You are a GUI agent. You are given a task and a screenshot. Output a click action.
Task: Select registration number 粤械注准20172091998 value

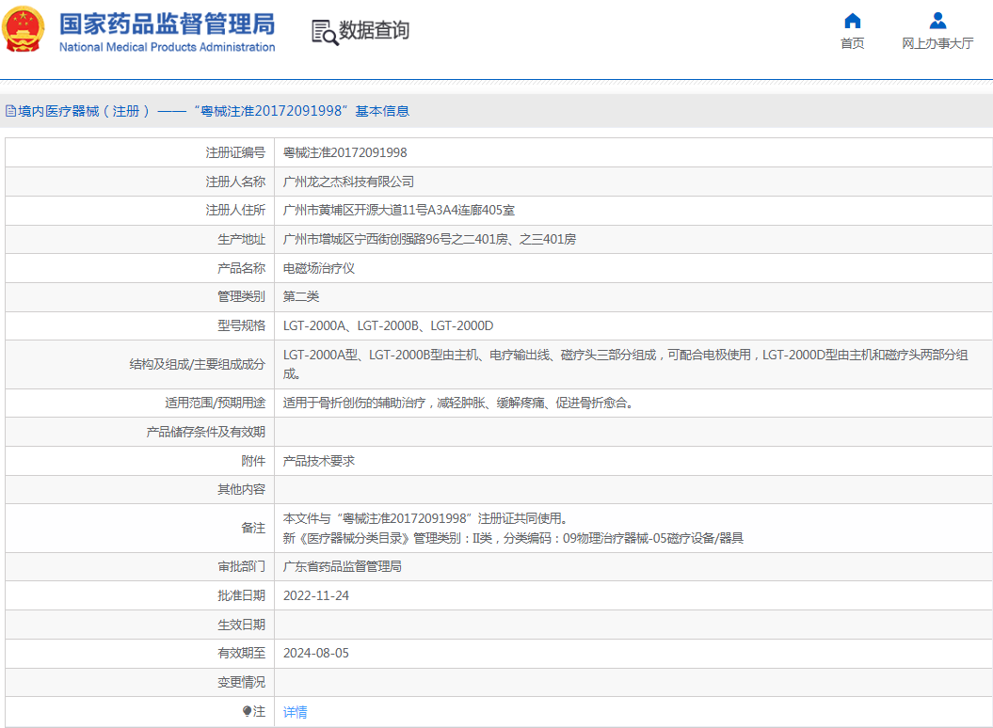pos(345,152)
